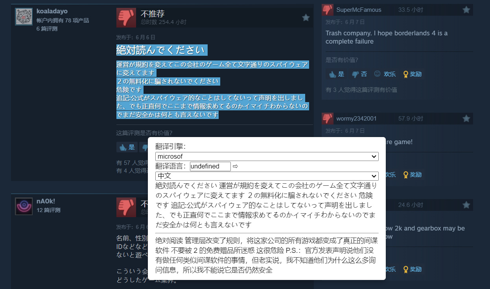Open koaladayo's profile avatar
Image resolution: width=490 pixels, height=289 pixels.
coord(24,16)
